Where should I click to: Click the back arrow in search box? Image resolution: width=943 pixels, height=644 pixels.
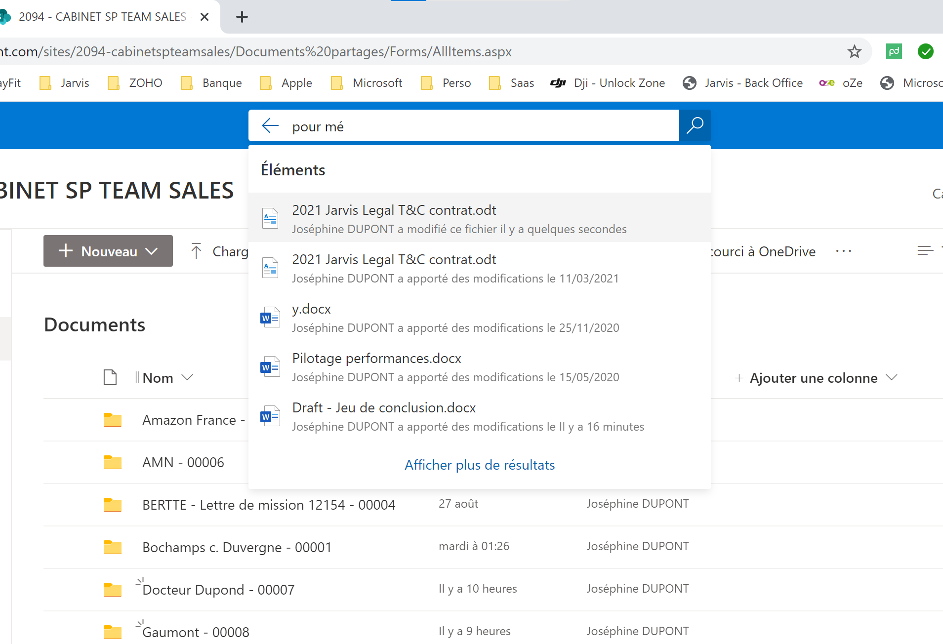pos(270,125)
